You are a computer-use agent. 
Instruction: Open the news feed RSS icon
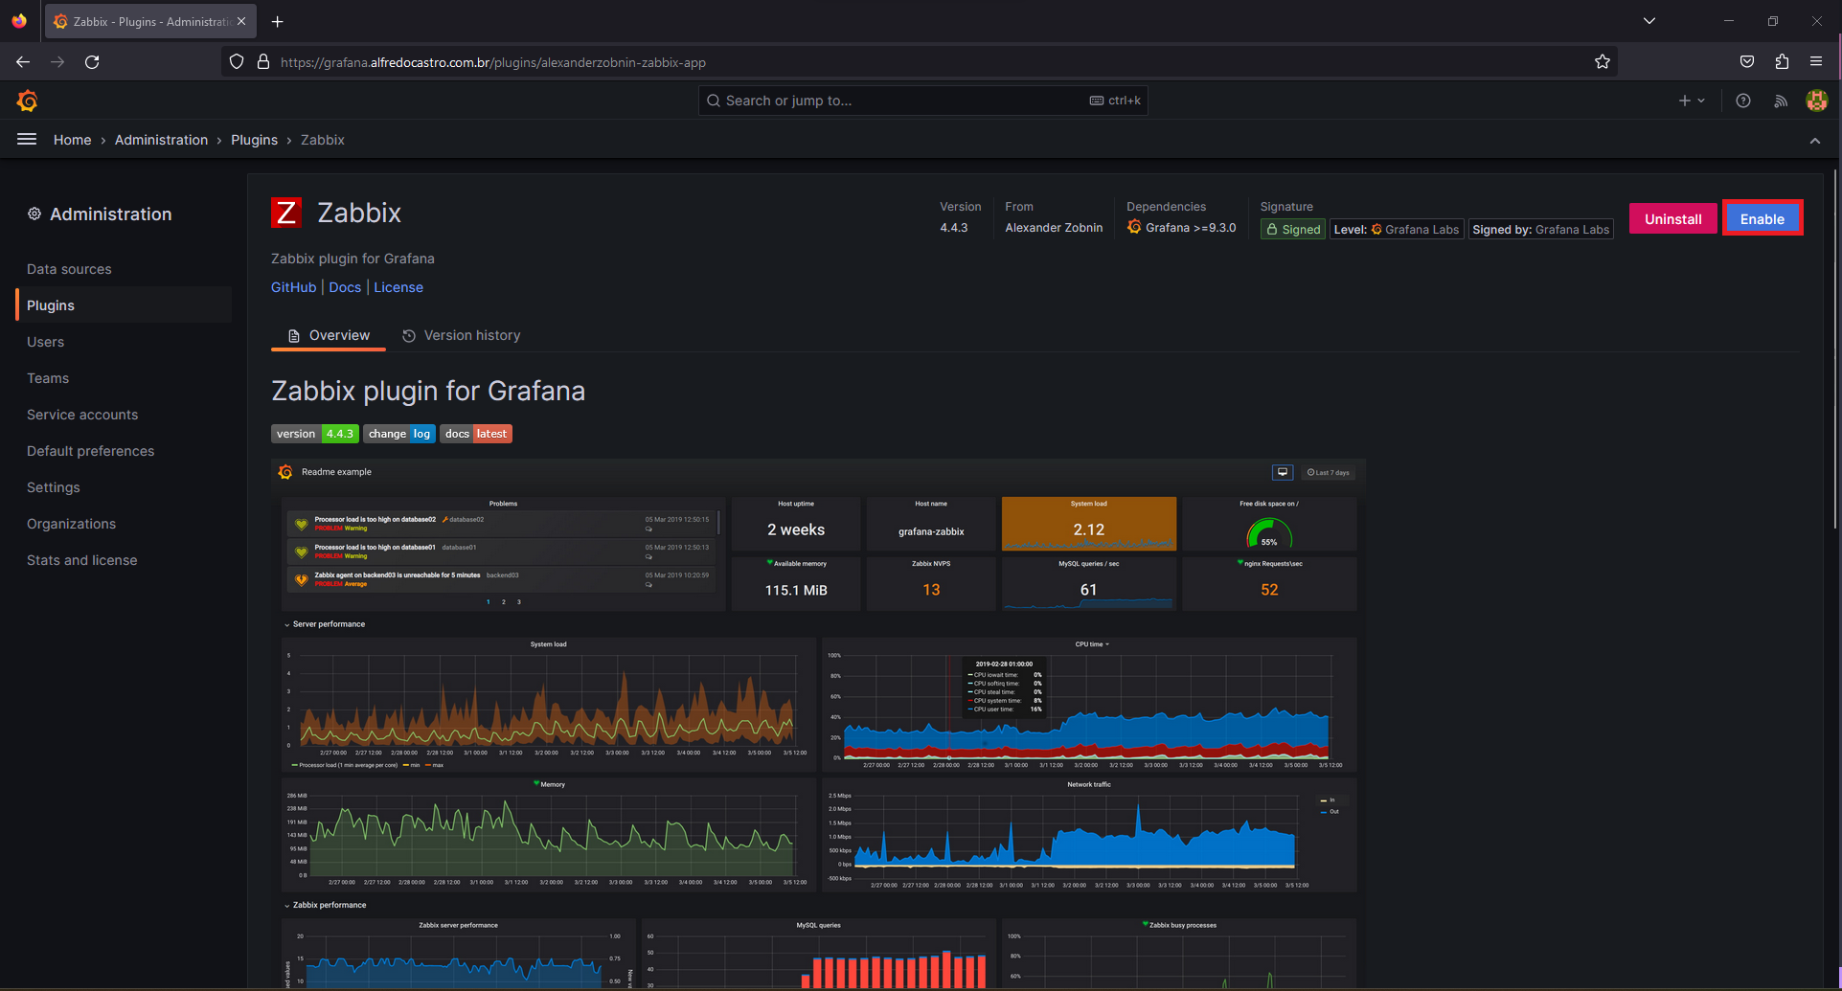click(x=1781, y=101)
